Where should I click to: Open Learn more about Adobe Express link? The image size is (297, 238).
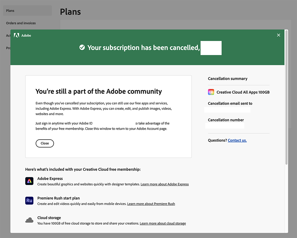(165, 184)
